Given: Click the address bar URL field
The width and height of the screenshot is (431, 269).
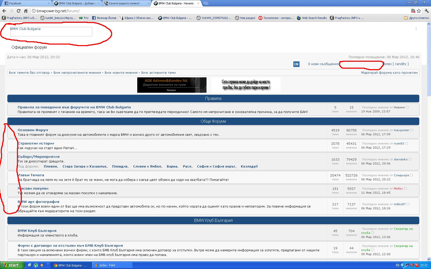Looking at the screenshot, I should coord(221,11).
